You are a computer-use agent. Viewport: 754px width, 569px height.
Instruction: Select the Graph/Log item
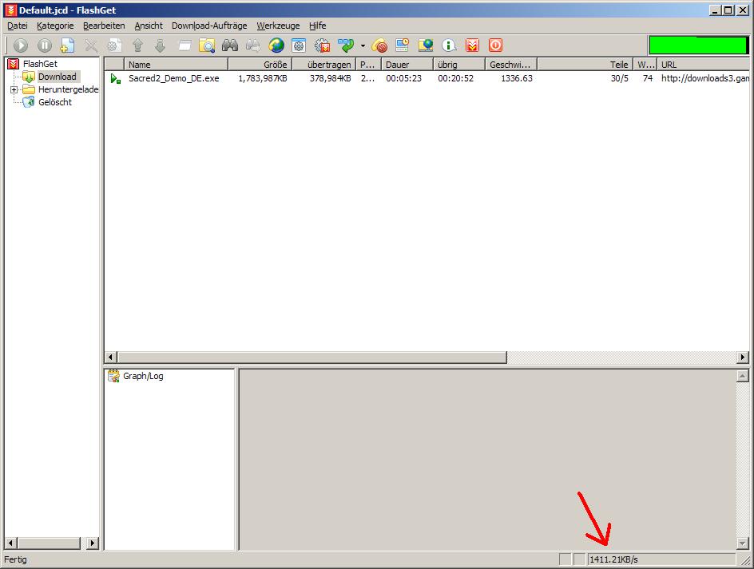(143, 377)
